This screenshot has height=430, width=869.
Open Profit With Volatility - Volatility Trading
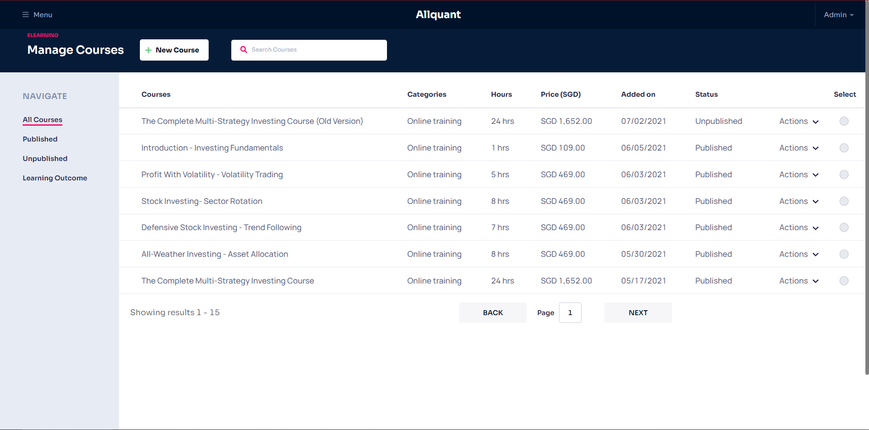[212, 175]
